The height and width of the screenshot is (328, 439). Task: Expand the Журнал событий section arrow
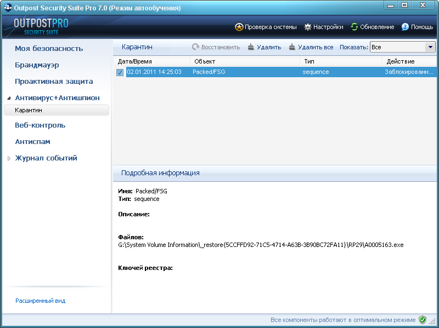(x=9, y=158)
